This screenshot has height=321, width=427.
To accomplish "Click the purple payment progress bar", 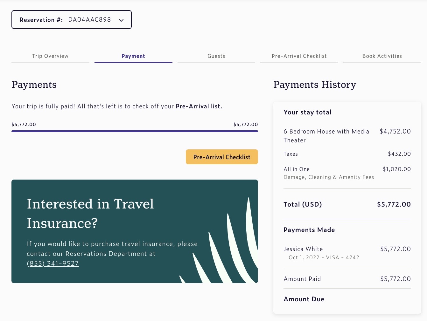I will [x=135, y=131].
